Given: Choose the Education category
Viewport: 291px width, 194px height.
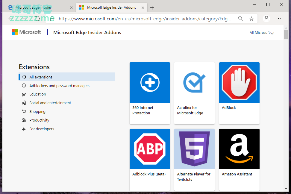Looking at the screenshot, I should pyautogui.click(x=38, y=94).
